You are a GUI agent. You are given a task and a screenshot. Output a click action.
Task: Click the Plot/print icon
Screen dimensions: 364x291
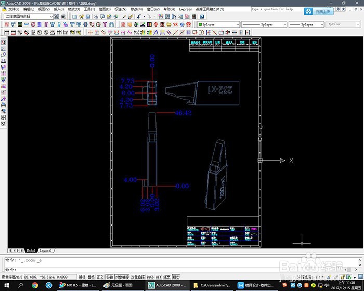96,17
